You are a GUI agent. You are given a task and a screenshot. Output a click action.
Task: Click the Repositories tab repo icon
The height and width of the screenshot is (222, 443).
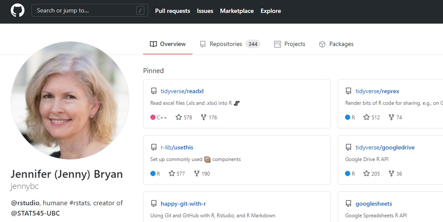(202, 44)
